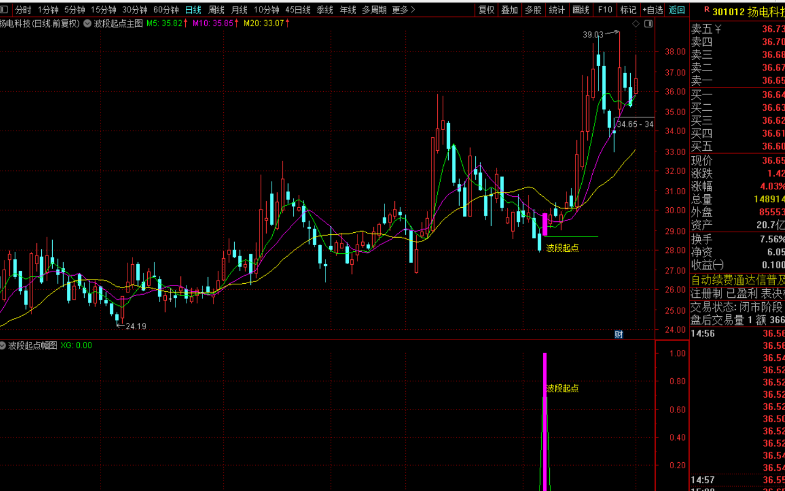Click the 交易状态: 闭市阶段 status line

point(737,307)
